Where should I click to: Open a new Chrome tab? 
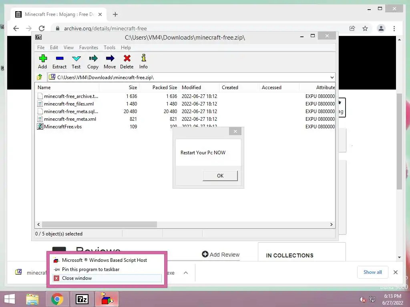[115, 14]
